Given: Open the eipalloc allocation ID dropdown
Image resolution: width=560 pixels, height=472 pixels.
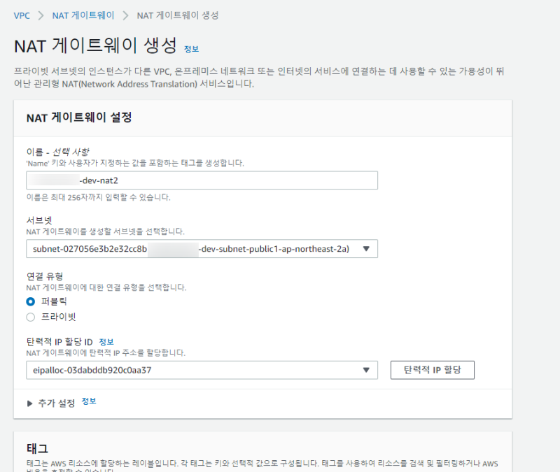Looking at the screenshot, I should point(202,370).
